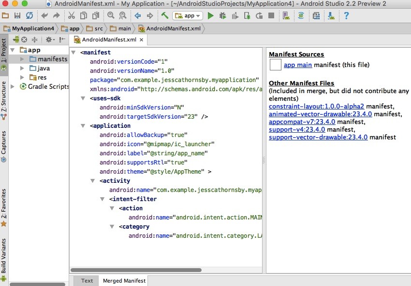411x286 pixels.
Task: Open Help with question mark icon
Action: click(x=346, y=16)
